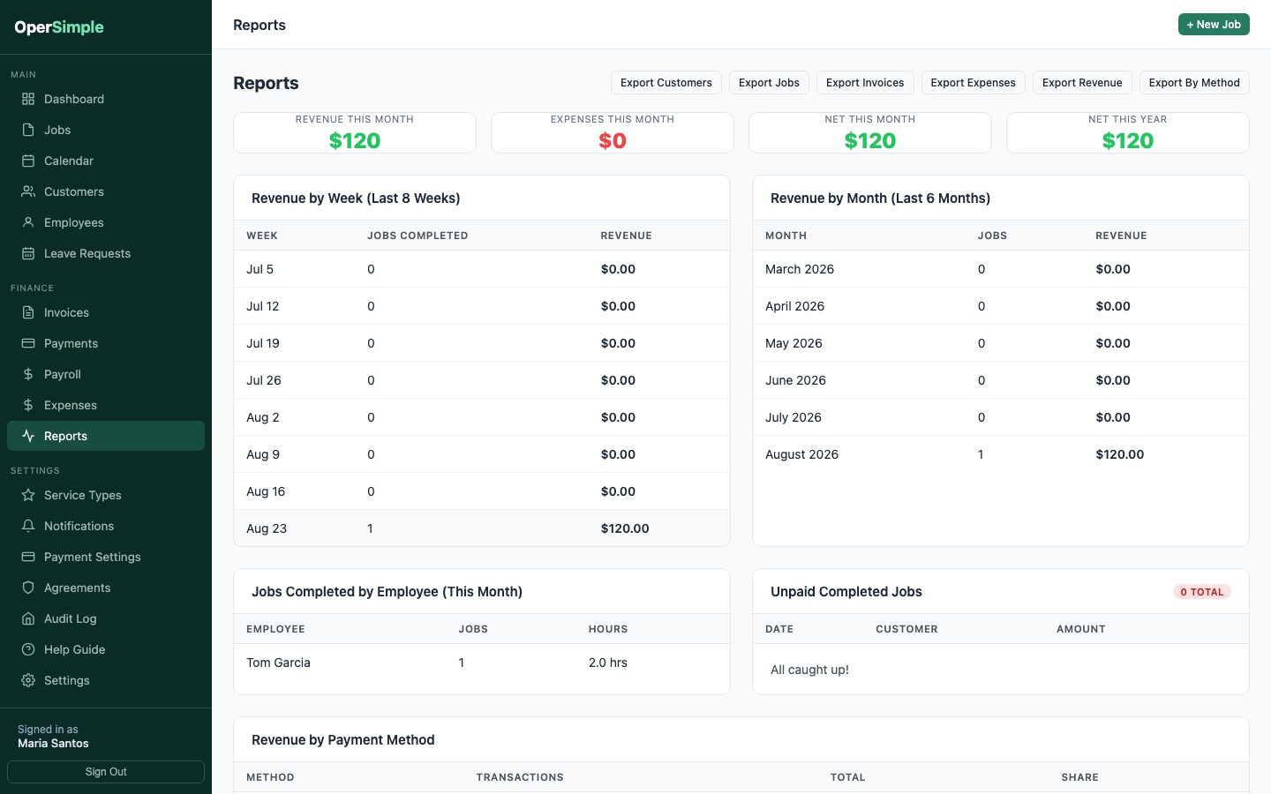Screen dimensions: 1271x794
Task: Open the Calendar section
Action: pos(106,161)
